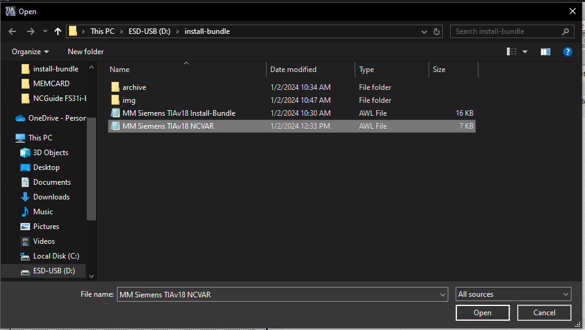
Task: Close the Open dialog
Action: [573, 11]
